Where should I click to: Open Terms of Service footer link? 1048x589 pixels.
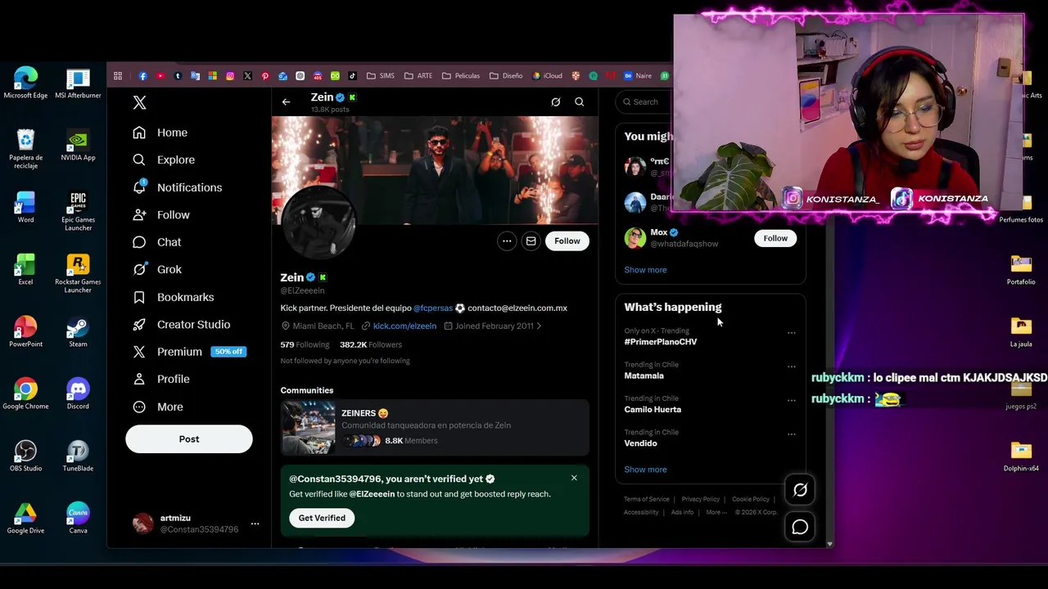(x=646, y=499)
